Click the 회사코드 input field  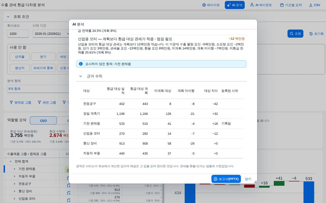(18, 34)
